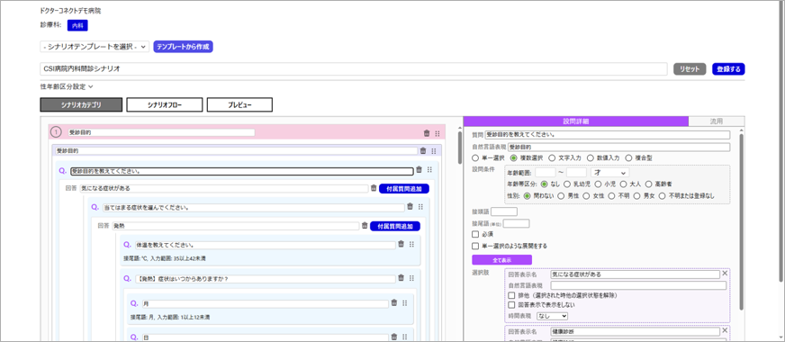The width and height of the screenshot is (785, 342).
Task: Select 単一選択 question type
Action: [475, 157]
